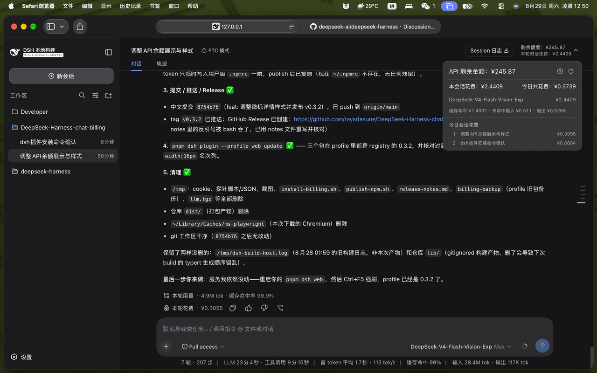Start a new chat with 新会话
The image size is (597, 373).
pyautogui.click(x=61, y=76)
